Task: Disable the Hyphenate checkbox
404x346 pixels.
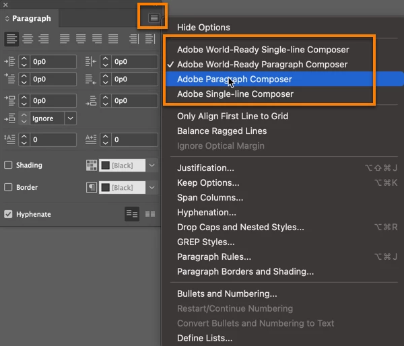Action: click(8, 214)
